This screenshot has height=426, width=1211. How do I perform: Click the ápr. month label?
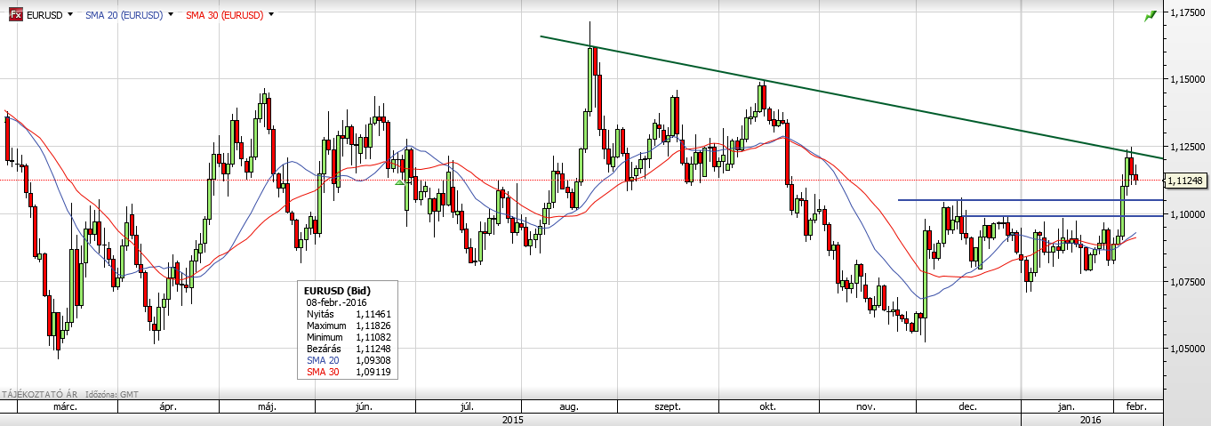click(168, 406)
